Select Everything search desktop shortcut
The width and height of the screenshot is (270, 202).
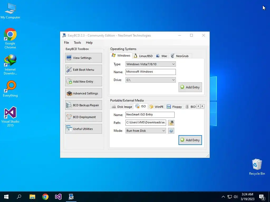[x=10, y=89]
